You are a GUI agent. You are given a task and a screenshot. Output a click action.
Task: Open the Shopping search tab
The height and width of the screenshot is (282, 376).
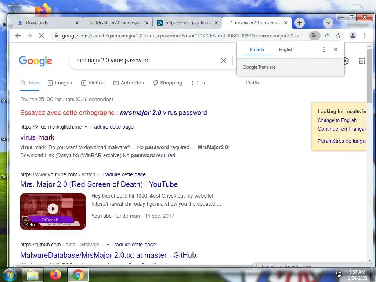pos(167,83)
